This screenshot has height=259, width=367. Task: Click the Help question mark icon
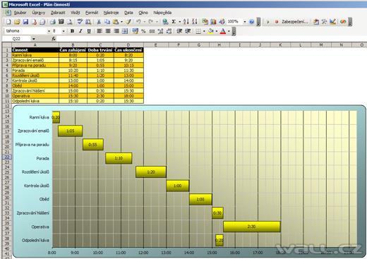251,22
